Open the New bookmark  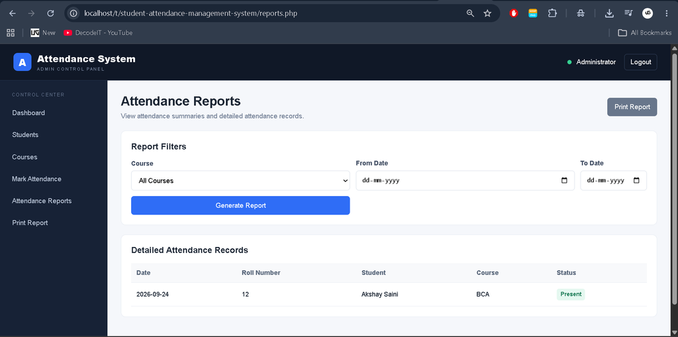tap(43, 32)
